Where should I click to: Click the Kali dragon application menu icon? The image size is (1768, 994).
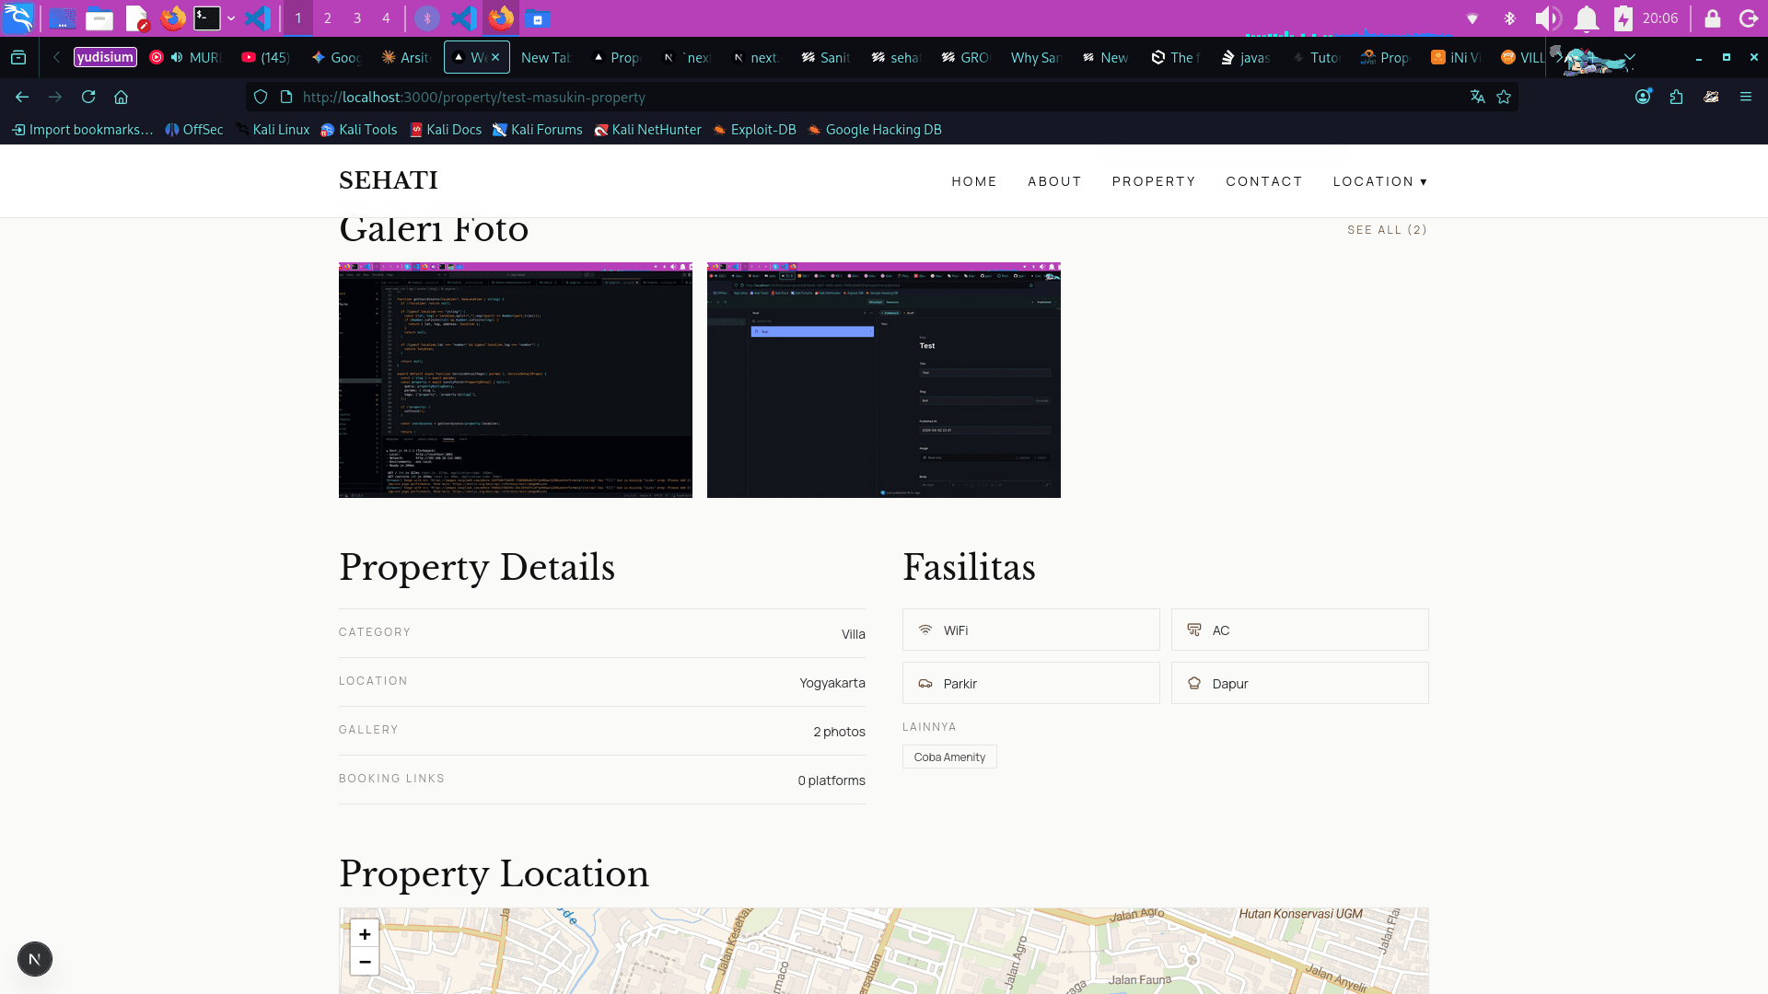point(18,17)
